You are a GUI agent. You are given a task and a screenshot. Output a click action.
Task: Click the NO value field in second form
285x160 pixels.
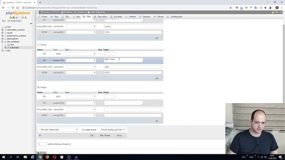coord(110,54)
